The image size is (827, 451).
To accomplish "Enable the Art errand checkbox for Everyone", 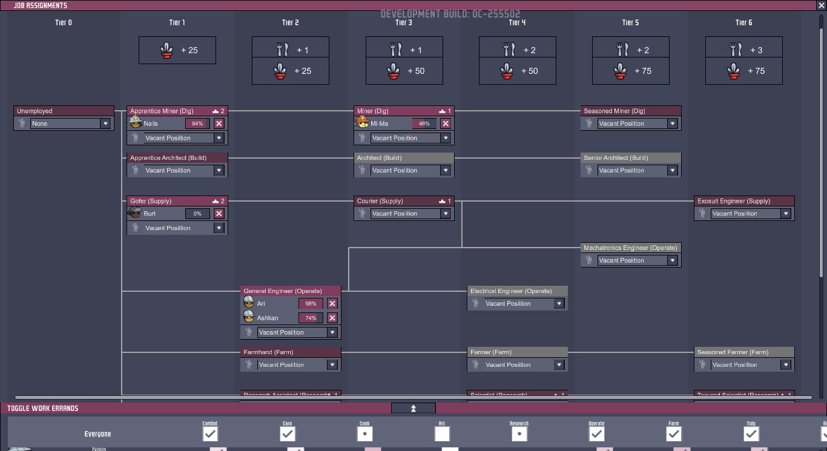I will coord(442,434).
